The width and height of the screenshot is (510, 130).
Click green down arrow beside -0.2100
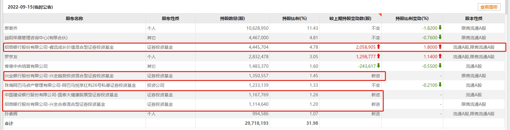tap(440, 85)
